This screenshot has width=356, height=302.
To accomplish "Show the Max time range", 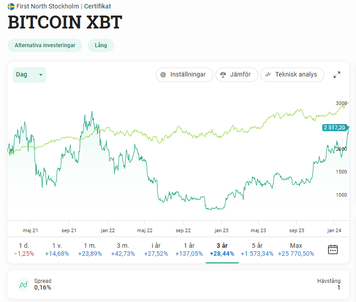I will pos(296,250).
